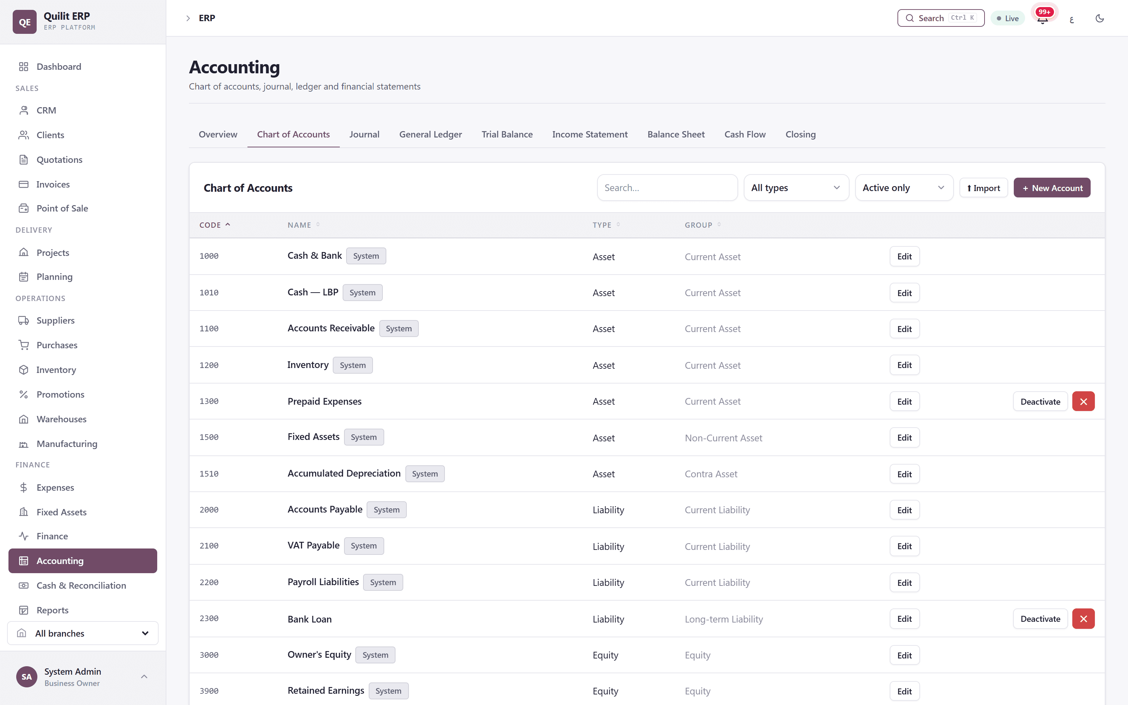Image resolution: width=1128 pixels, height=705 pixels.
Task: Switch language with the Arabic letter icon
Action: (x=1072, y=19)
